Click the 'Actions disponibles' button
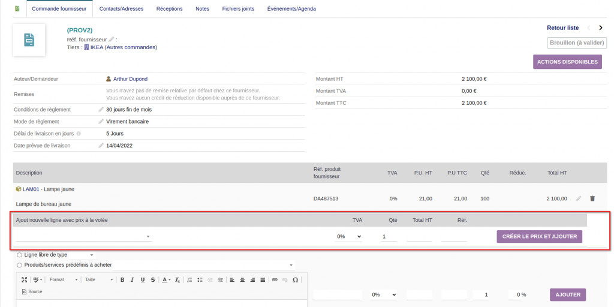Viewport: 614px width, 307px height. pyautogui.click(x=567, y=62)
